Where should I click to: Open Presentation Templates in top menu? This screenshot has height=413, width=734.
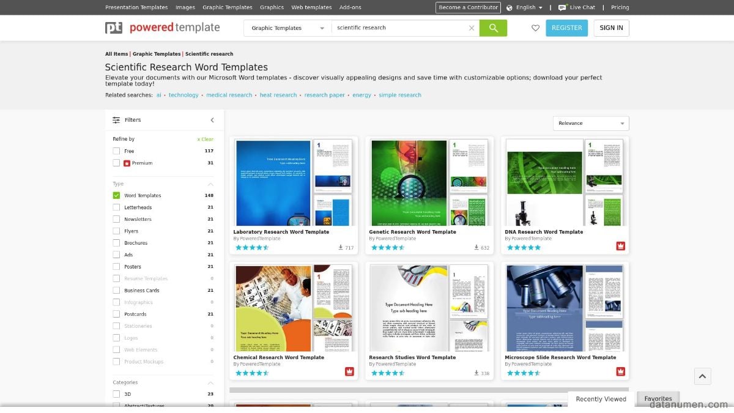[136, 7]
